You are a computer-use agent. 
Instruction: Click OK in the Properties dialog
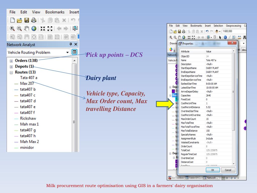point(213,170)
